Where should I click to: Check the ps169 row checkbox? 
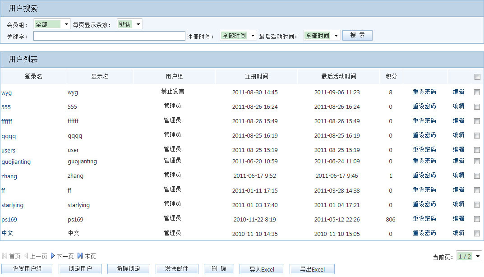pyautogui.click(x=477, y=219)
